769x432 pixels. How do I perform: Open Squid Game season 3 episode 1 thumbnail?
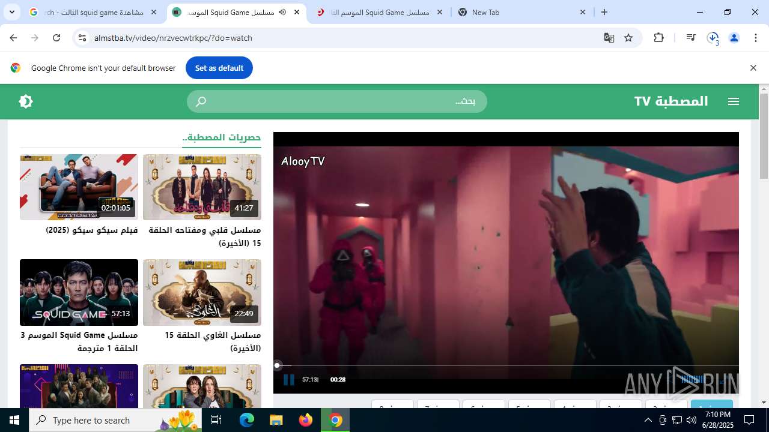79,292
